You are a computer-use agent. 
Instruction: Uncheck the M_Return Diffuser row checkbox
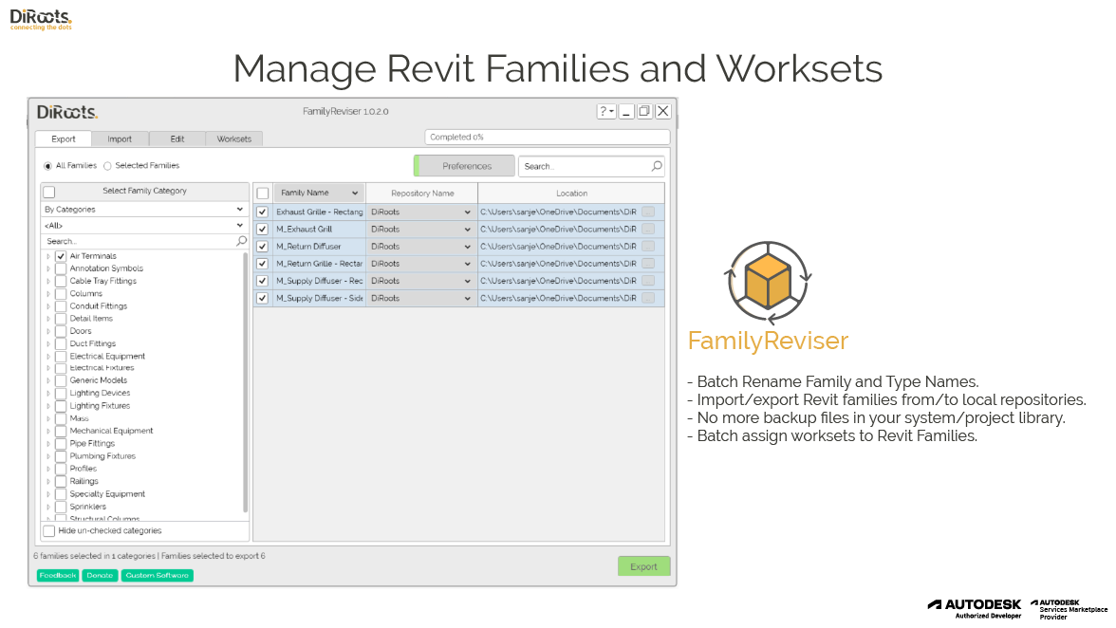(x=263, y=246)
